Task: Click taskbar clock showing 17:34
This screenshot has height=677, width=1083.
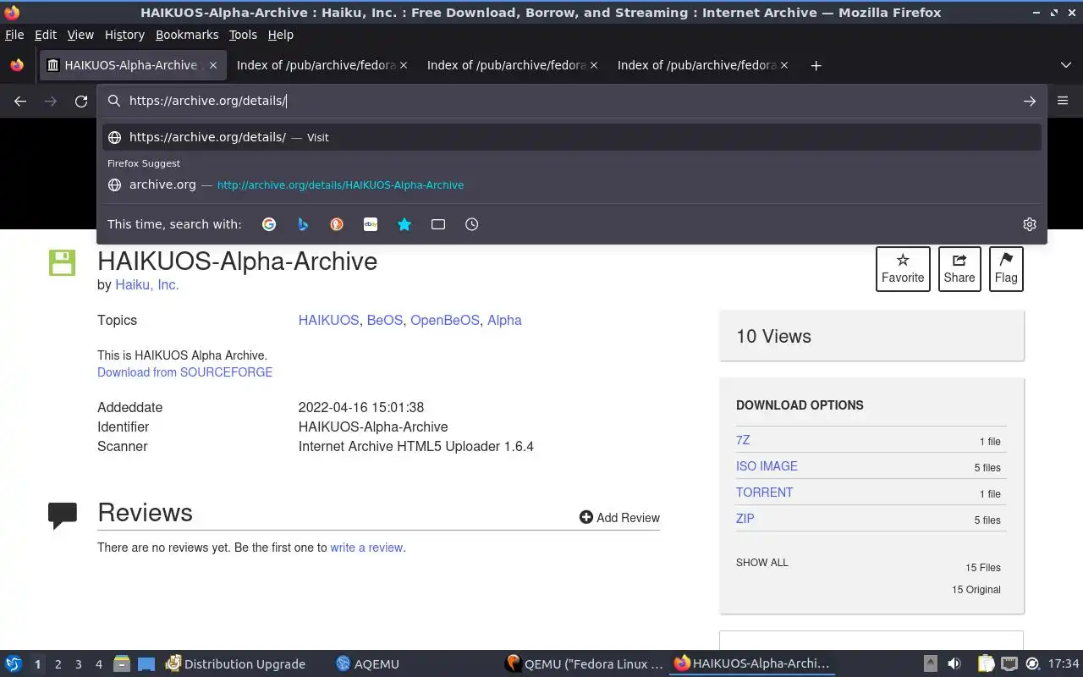Action: point(1064,664)
